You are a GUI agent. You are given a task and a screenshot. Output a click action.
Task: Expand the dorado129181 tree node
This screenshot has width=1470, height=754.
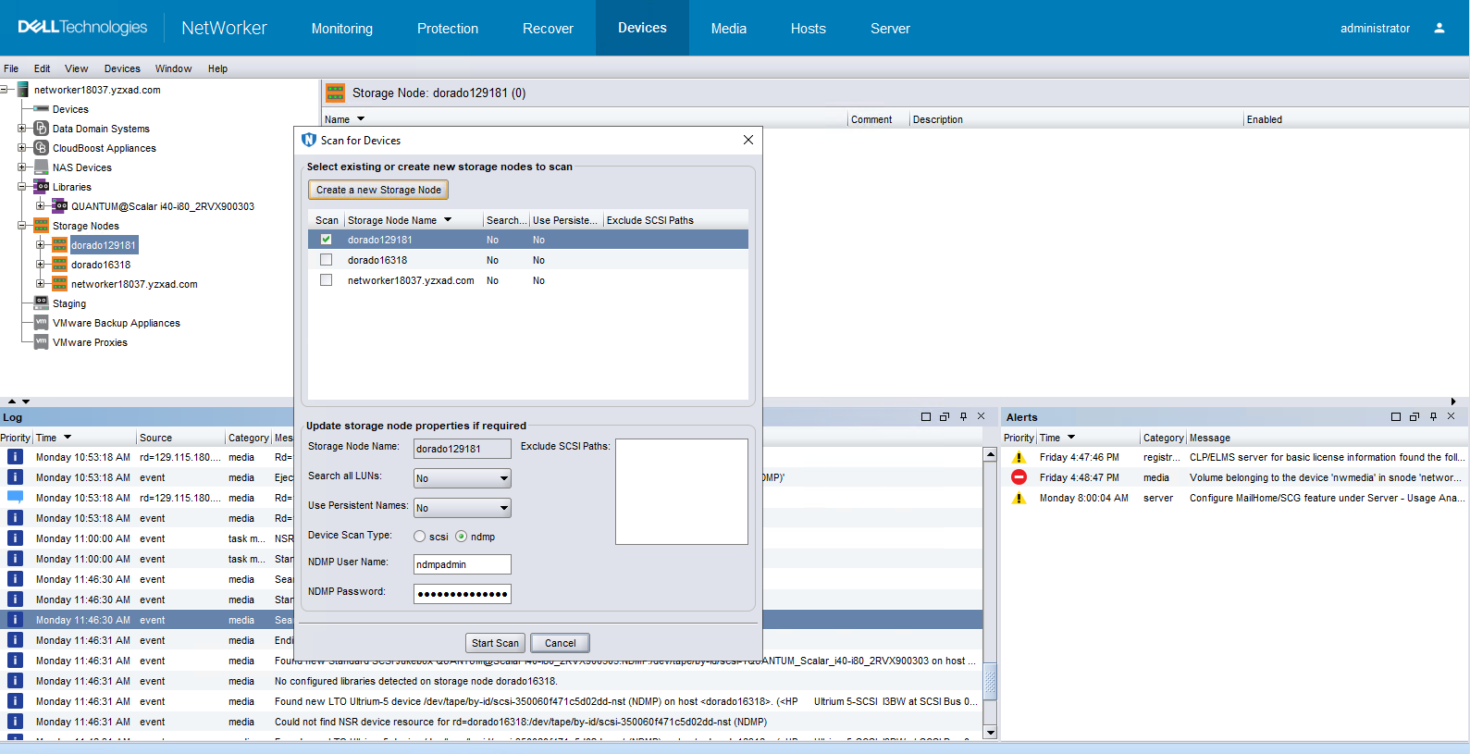tap(40, 245)
